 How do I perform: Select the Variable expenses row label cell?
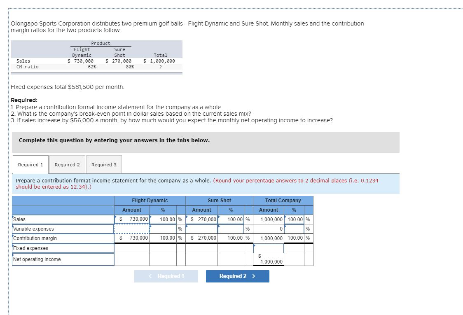(63, 229)
